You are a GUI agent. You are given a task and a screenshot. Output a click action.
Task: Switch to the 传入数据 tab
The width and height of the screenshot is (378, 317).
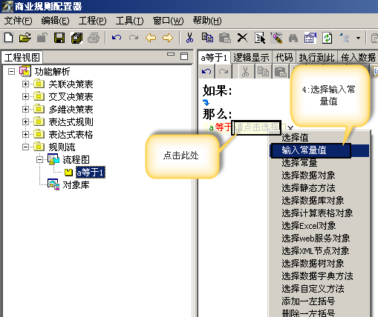pos(358,58)
